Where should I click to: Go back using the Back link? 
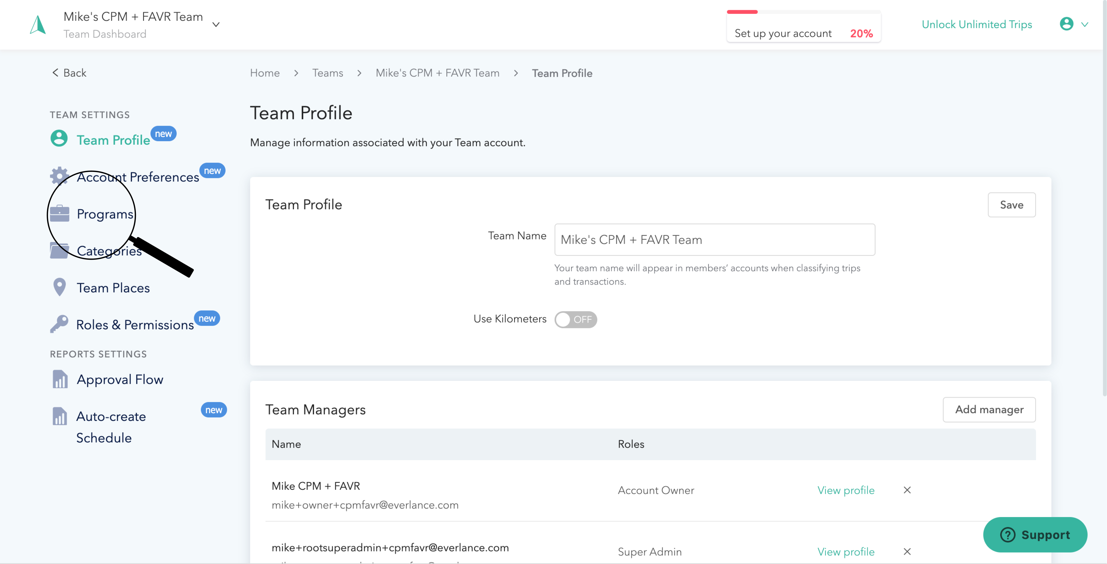(x=69, y=73)
